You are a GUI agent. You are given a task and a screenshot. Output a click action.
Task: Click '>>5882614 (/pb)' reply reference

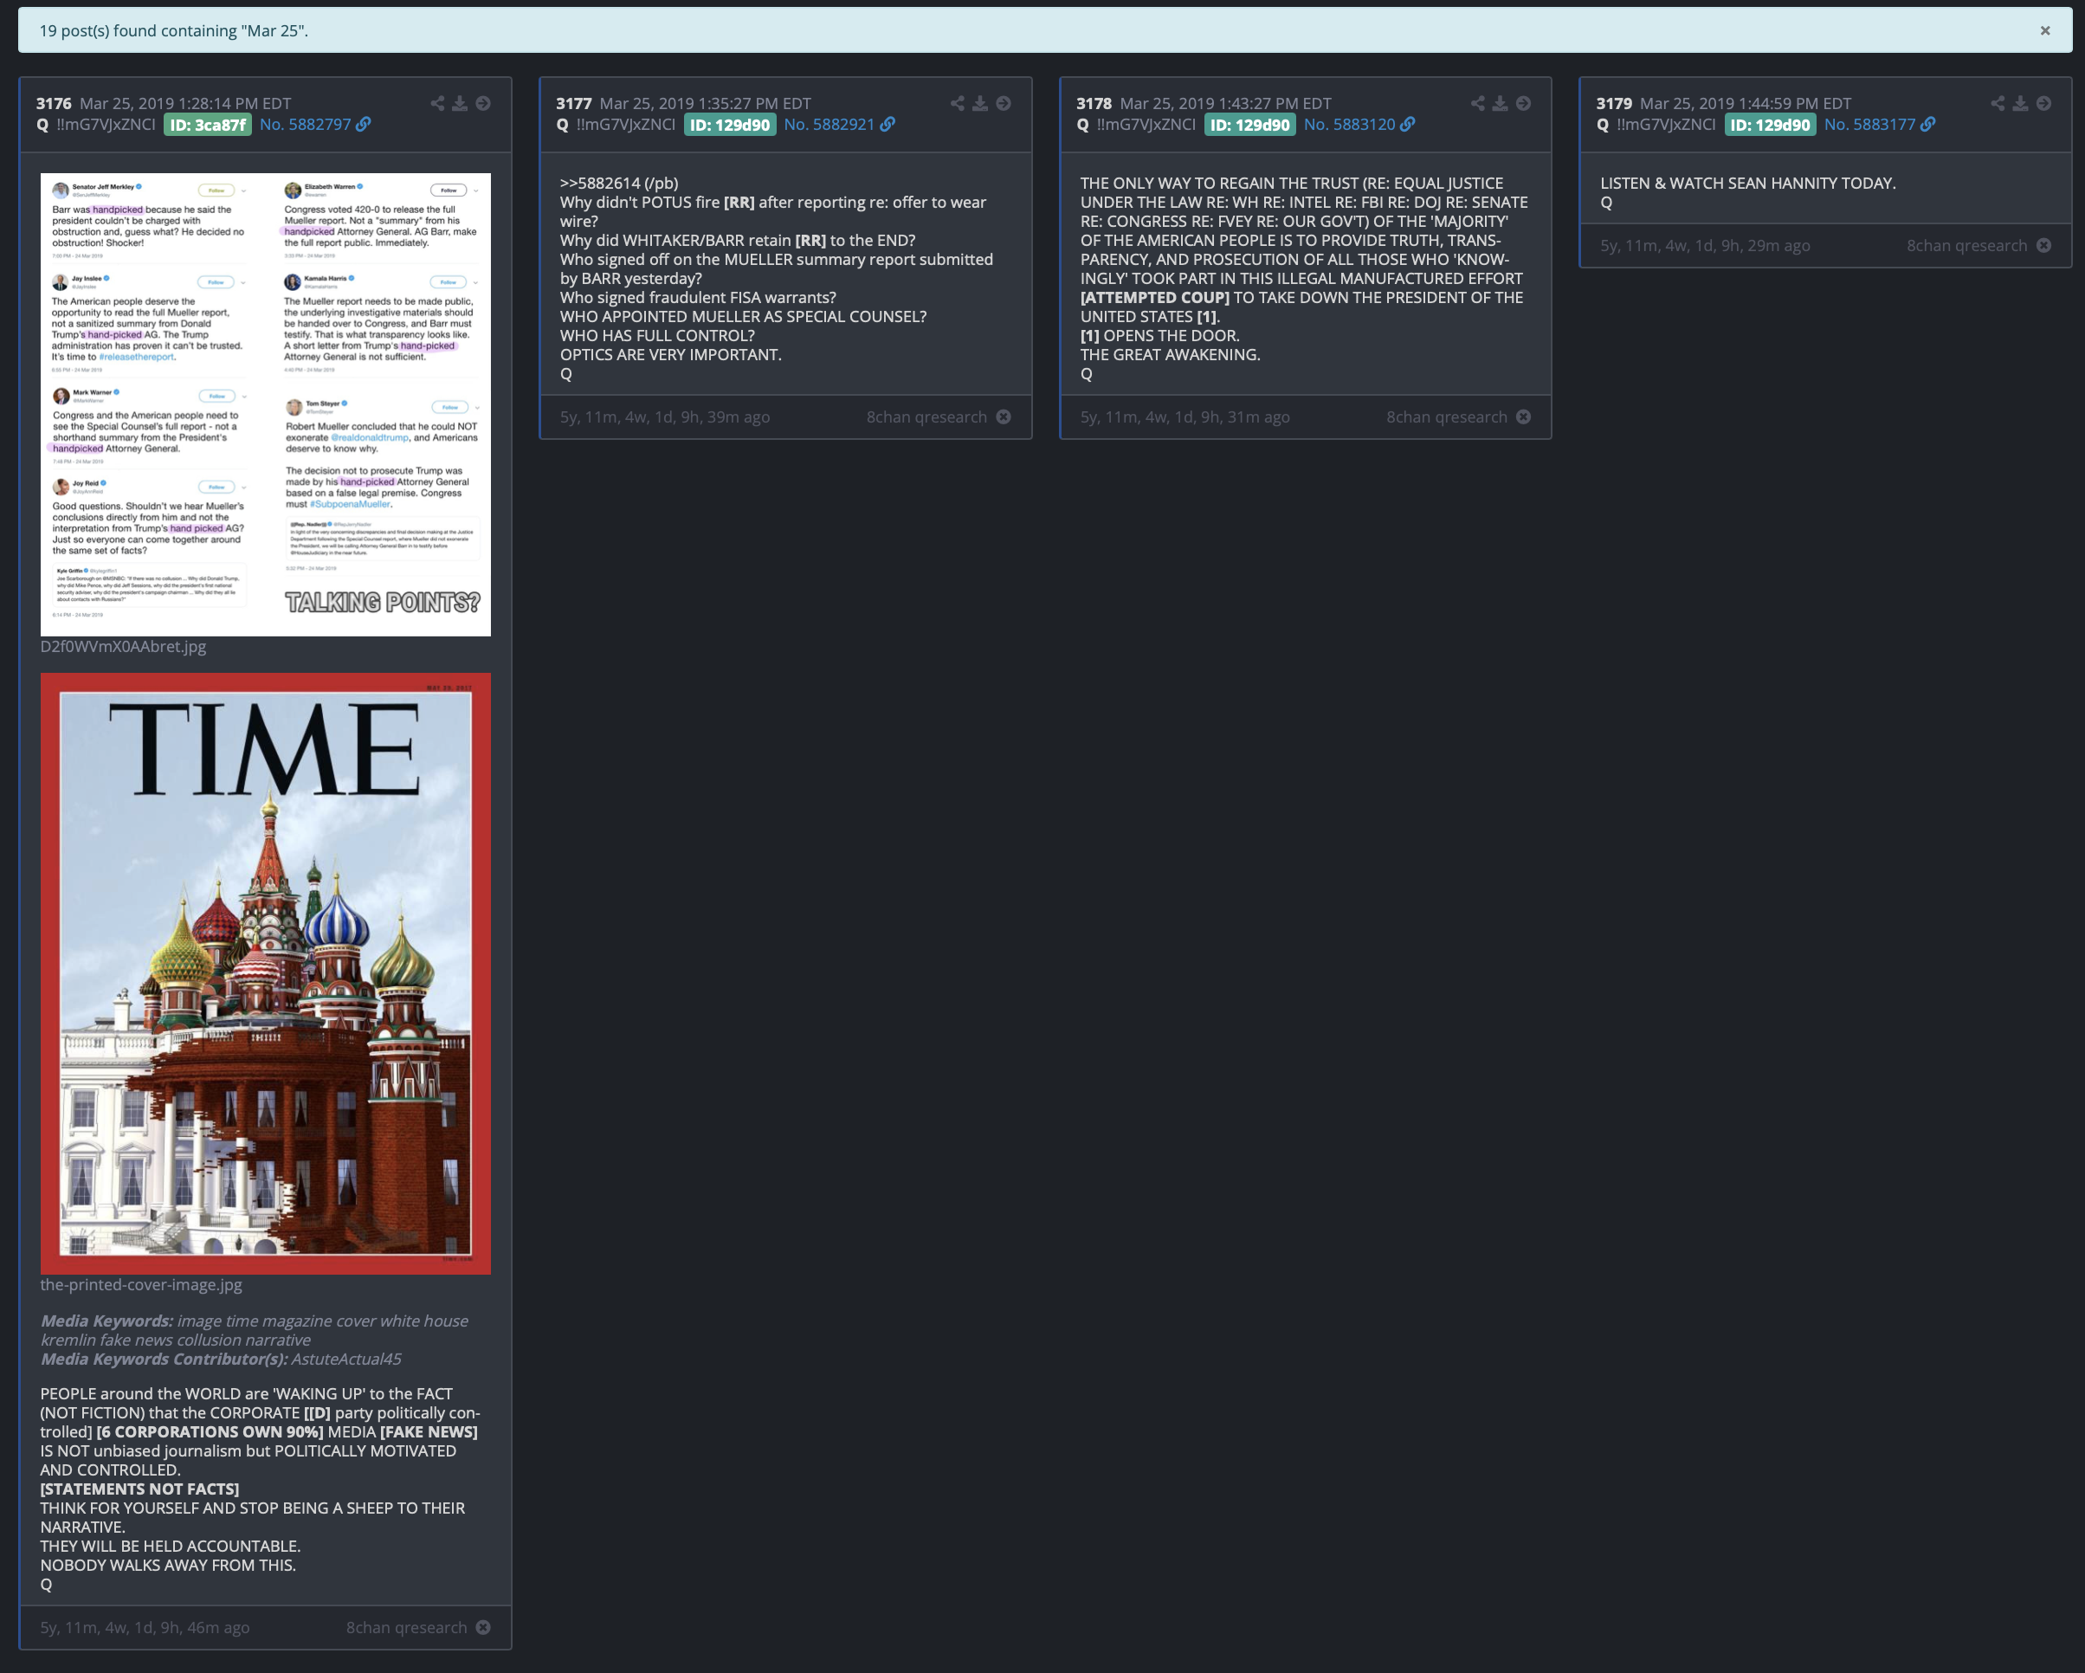point(619,183)
